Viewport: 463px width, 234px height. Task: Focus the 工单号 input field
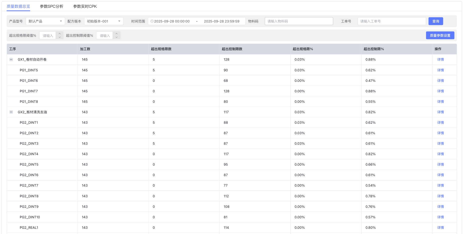coord(391,21)
